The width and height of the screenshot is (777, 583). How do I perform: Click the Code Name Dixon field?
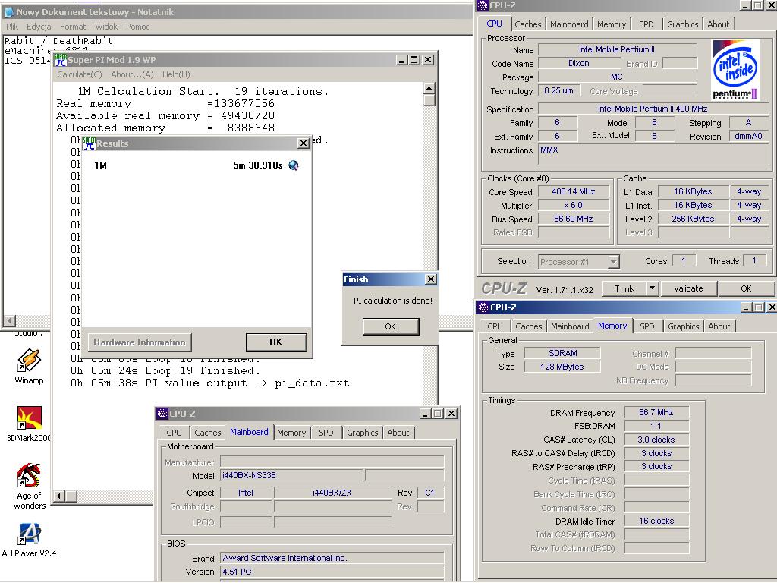(579, 64)
